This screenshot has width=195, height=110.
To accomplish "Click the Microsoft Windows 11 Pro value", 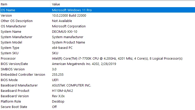I will click(x=72, y=10).
